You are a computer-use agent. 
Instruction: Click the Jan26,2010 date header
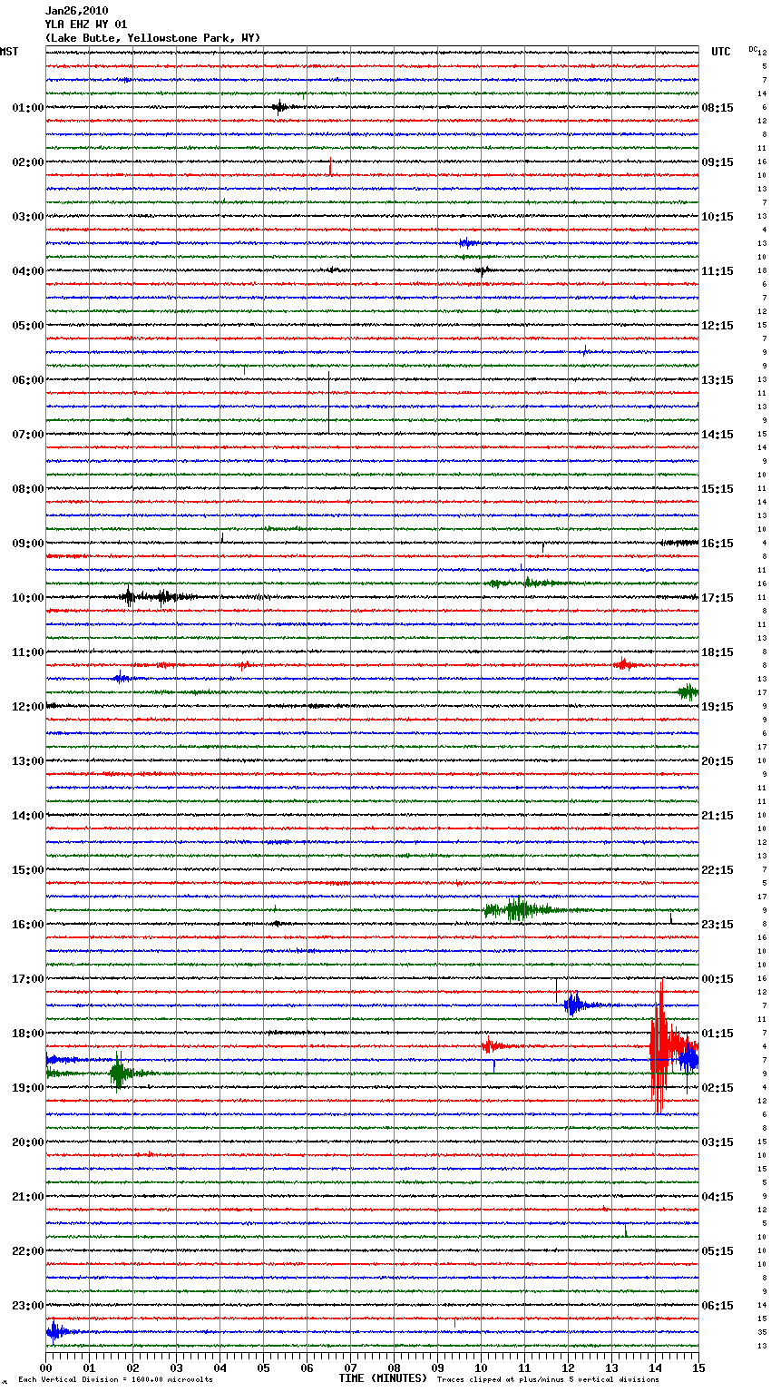76,11
